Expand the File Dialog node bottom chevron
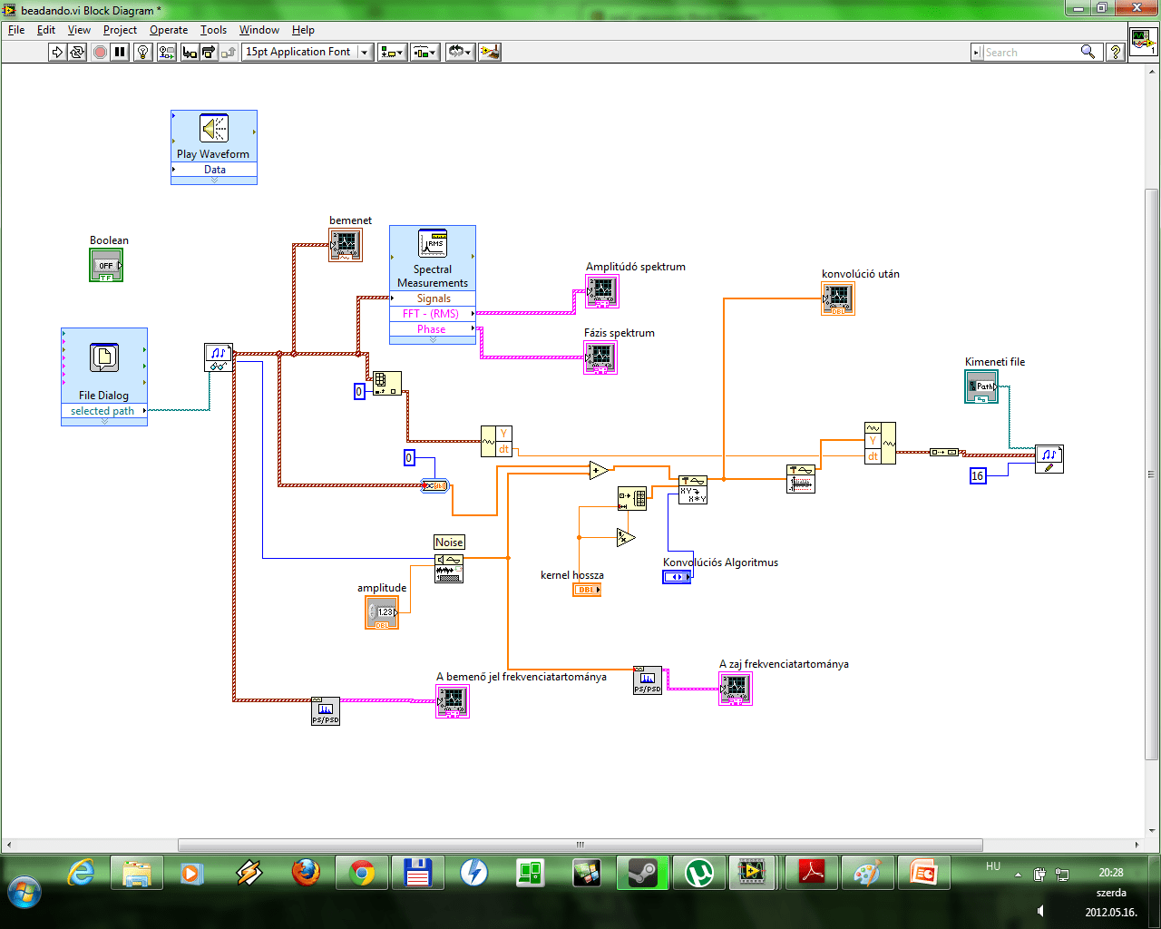The width and height of the screenshot is (1161, 929). pos(103,422)
